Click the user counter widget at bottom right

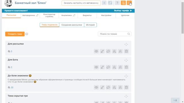coord(175,100)
